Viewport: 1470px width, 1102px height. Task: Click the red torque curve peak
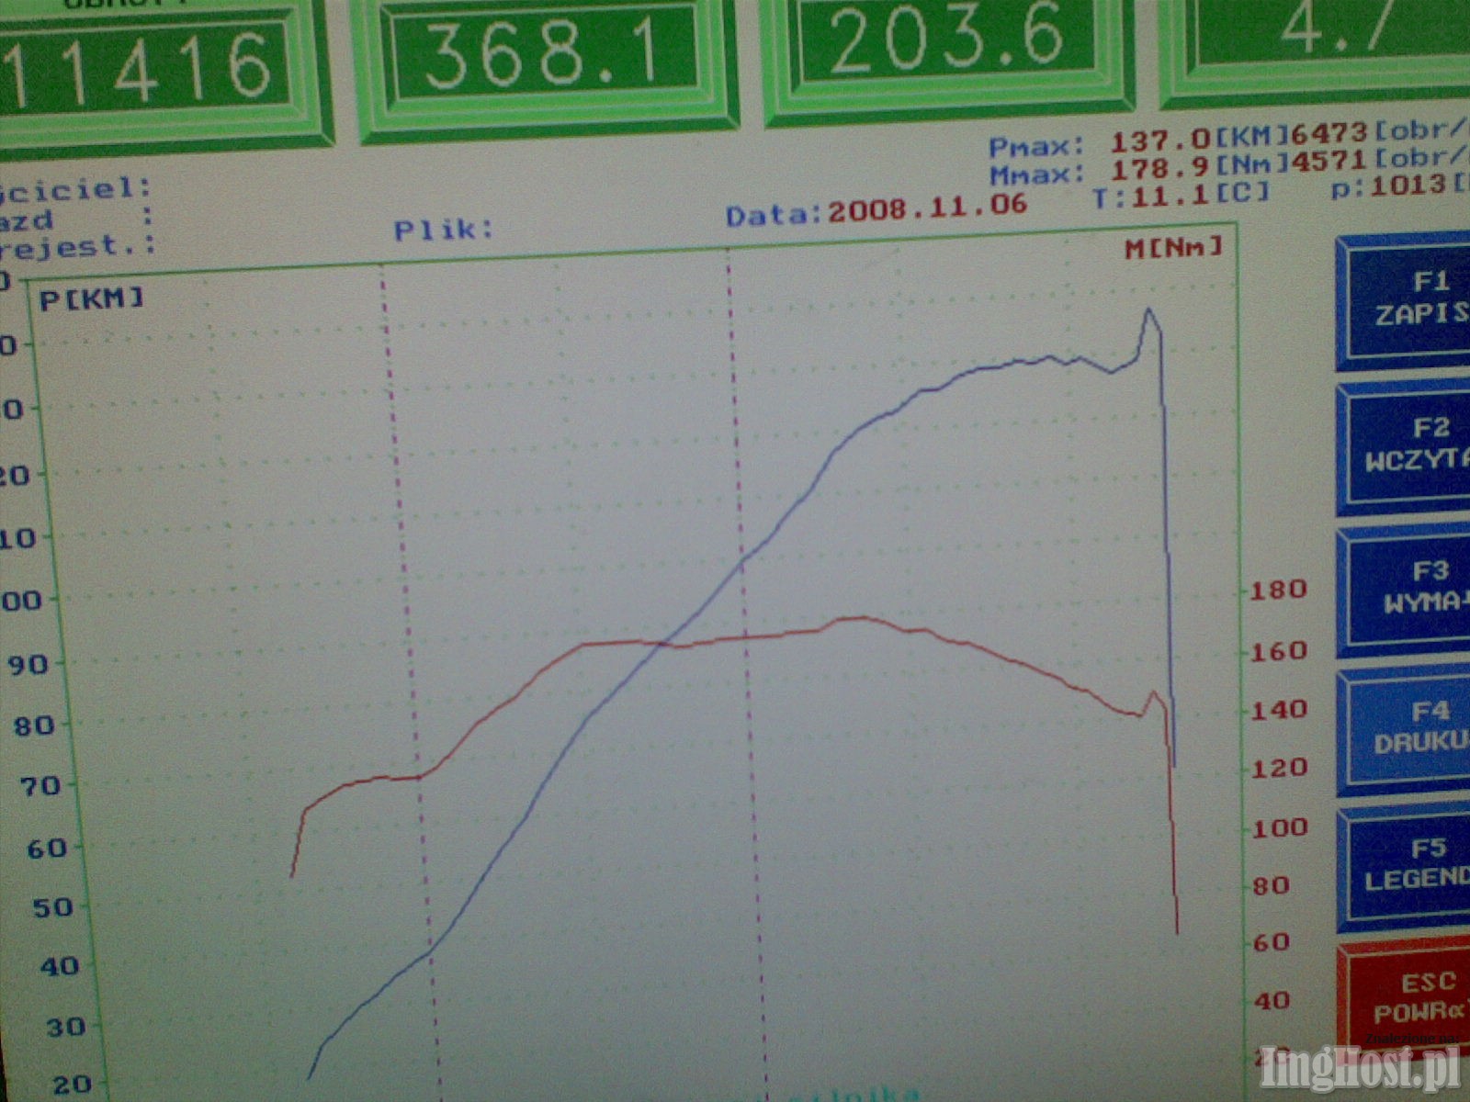coord(862,618)
